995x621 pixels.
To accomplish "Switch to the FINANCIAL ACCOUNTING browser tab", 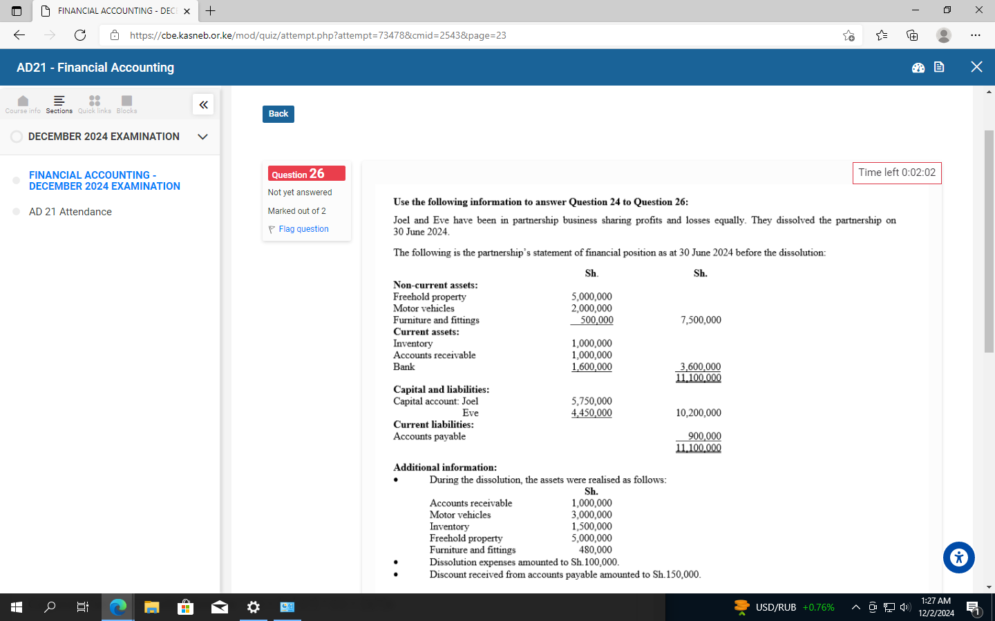I will pyautogui.click(x=115, y=11).
